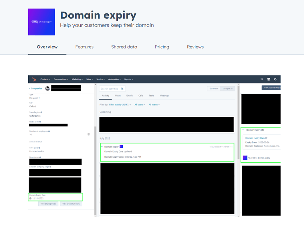Click the Collapse all button

(x=227, y=89)
